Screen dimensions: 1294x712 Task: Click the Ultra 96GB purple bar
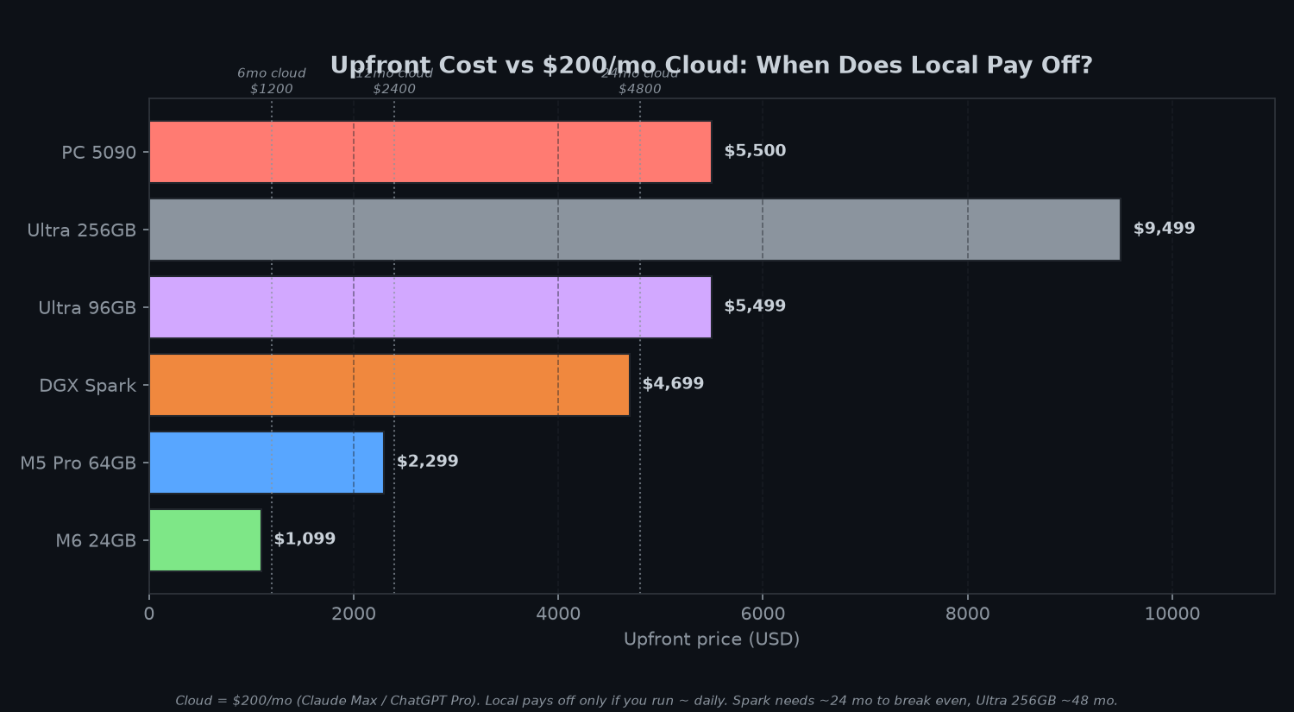[430, 307]
